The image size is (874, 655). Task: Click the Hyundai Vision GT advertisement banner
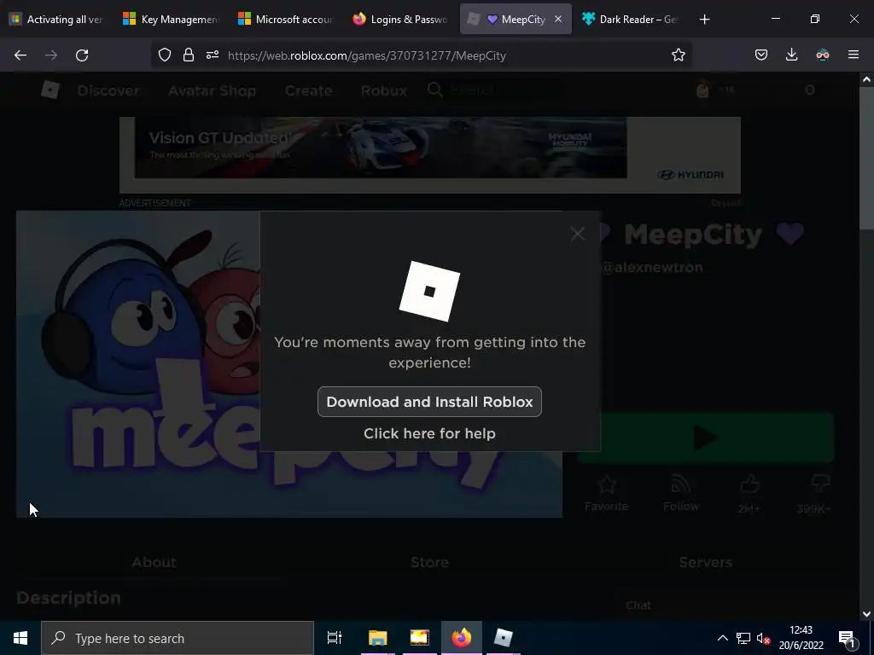pos(430,155)
